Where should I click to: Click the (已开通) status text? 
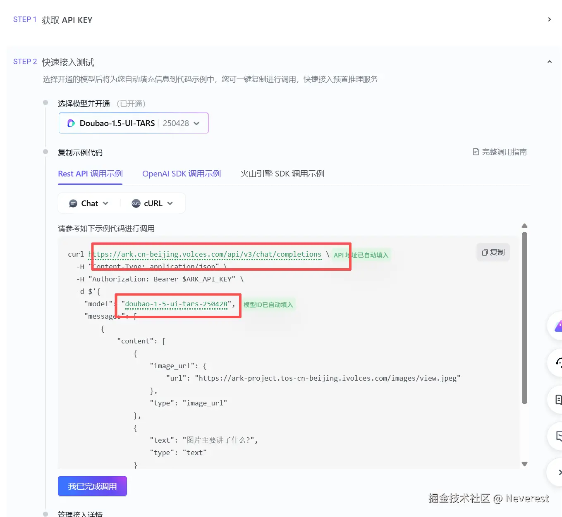click(x=131, y=104)
